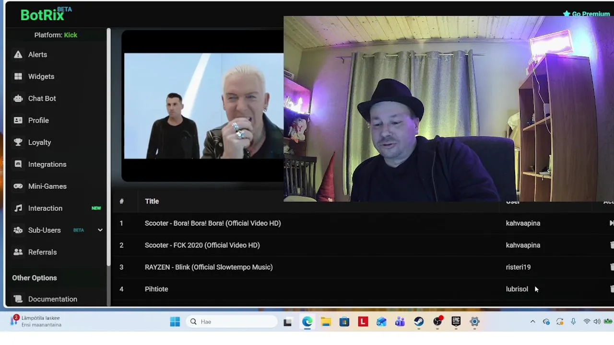The image size is (614, 345).
Task: Select title Pihtiote
Action: (156, 289)
